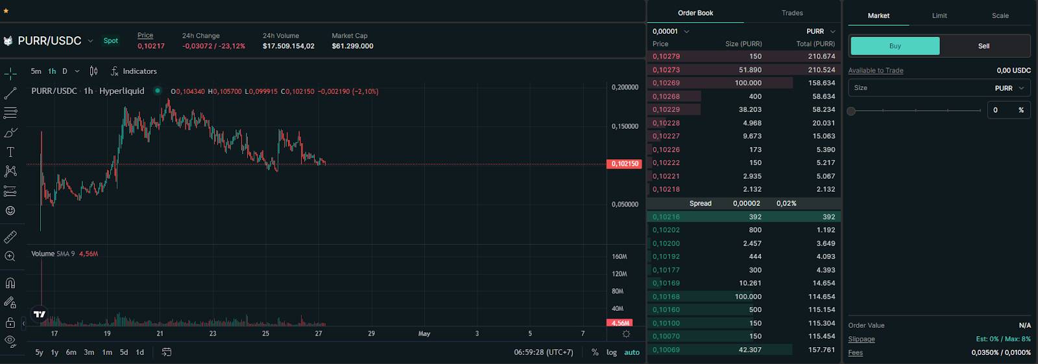Set chart range to 1y
Screen dimensions: 1038x364
point(54,352)
